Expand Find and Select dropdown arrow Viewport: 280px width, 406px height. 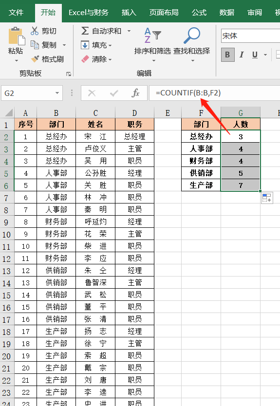point(192,60)
